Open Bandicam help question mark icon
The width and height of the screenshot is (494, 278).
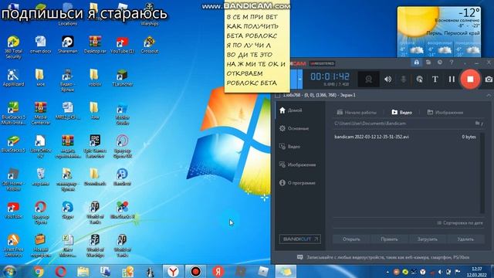[x=452, y=63]
